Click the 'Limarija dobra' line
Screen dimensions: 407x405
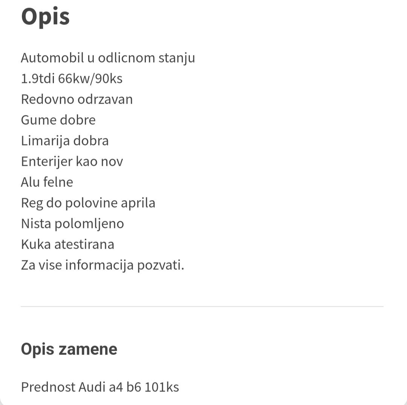pyautogui.click(x=65, y=141)
